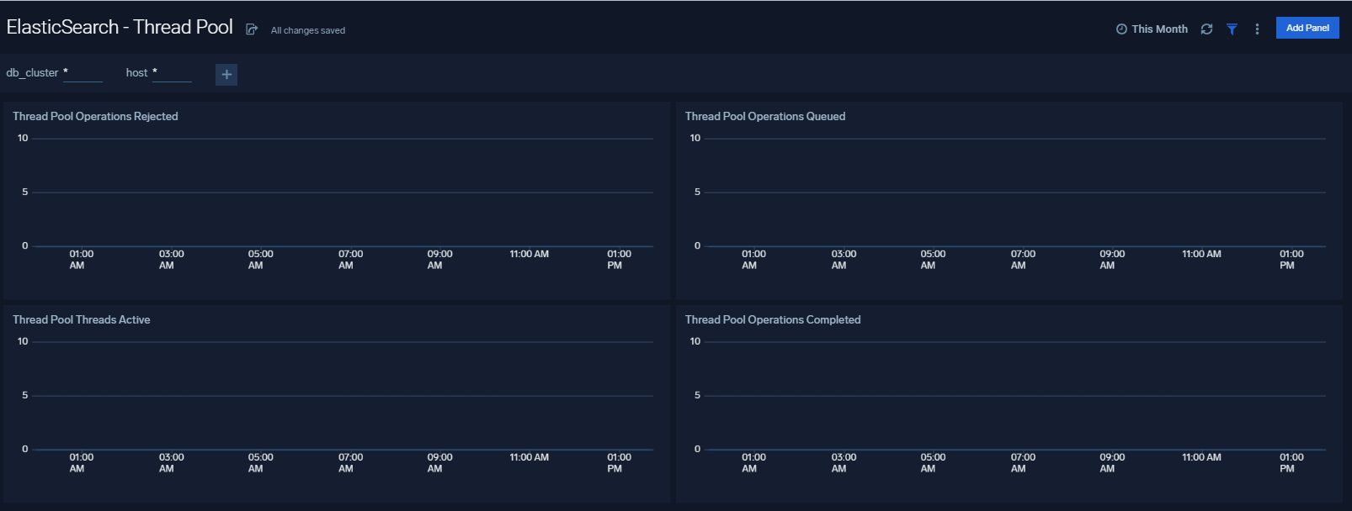This screenshot has height=511, width=1352.
Task: Click the clock icon beside This Month
Action: (1121, 29)
